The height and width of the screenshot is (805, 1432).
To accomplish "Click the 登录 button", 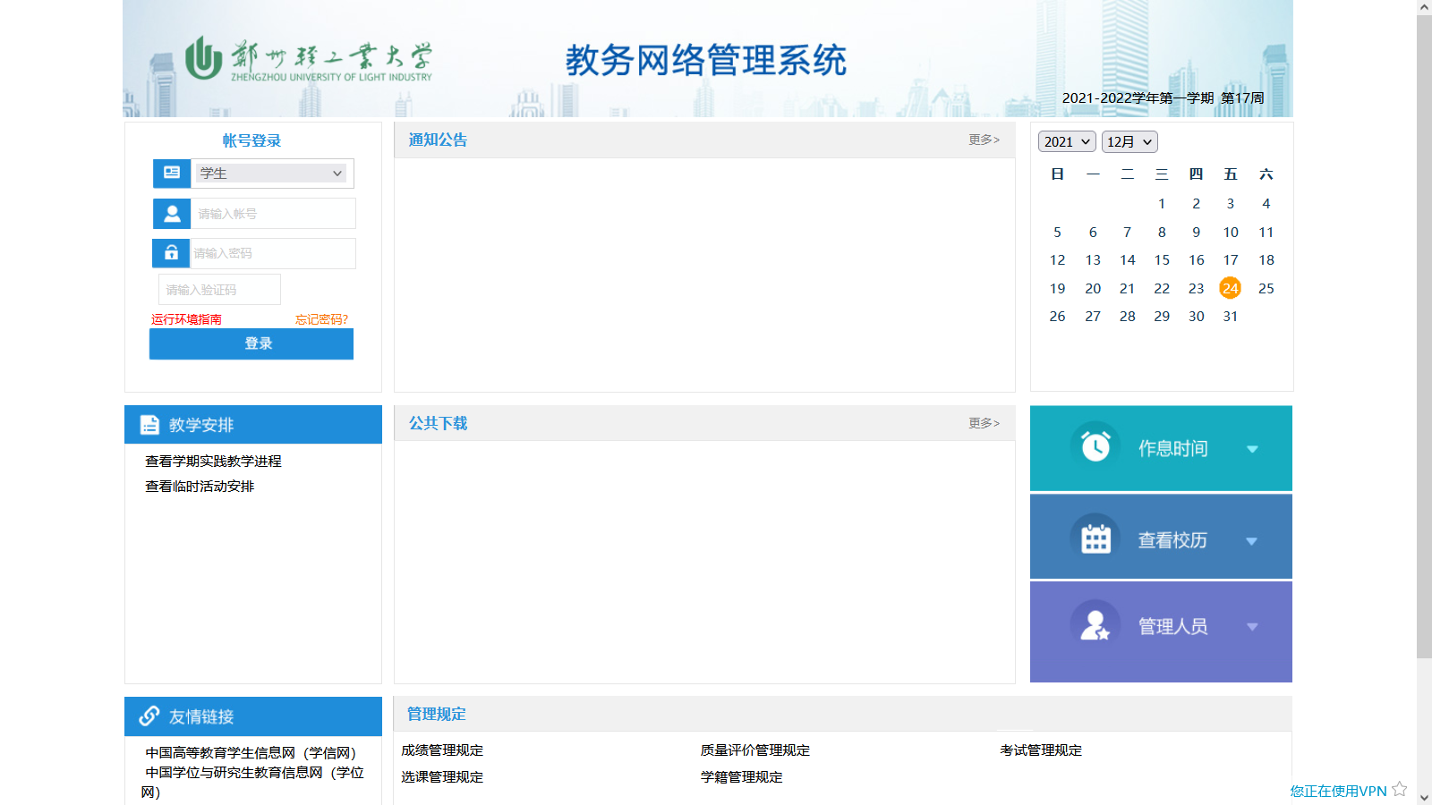I will pos(251,343).
